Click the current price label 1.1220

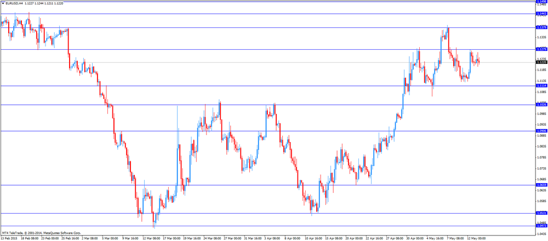[x=541, y=62]
